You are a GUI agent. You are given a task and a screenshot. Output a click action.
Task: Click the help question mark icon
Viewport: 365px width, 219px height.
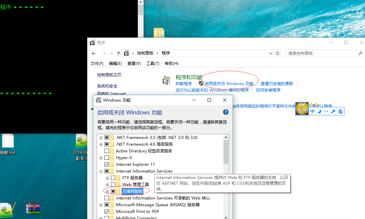[x=225, y=112]
